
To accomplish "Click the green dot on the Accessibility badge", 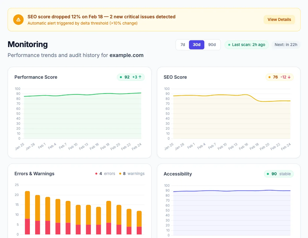I will (x=268, y=174).
